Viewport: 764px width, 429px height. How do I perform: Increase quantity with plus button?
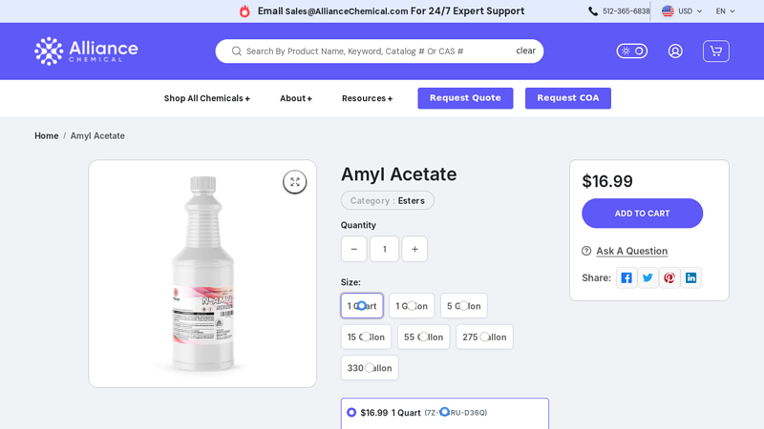pyautogui.click(x=414, y=249)
